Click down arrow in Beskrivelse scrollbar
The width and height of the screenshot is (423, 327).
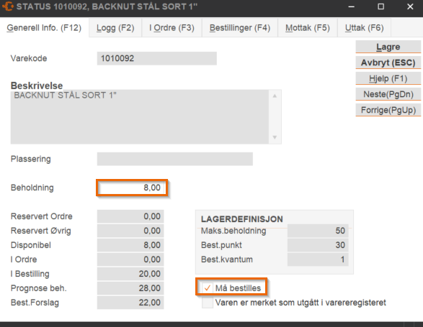275,137
